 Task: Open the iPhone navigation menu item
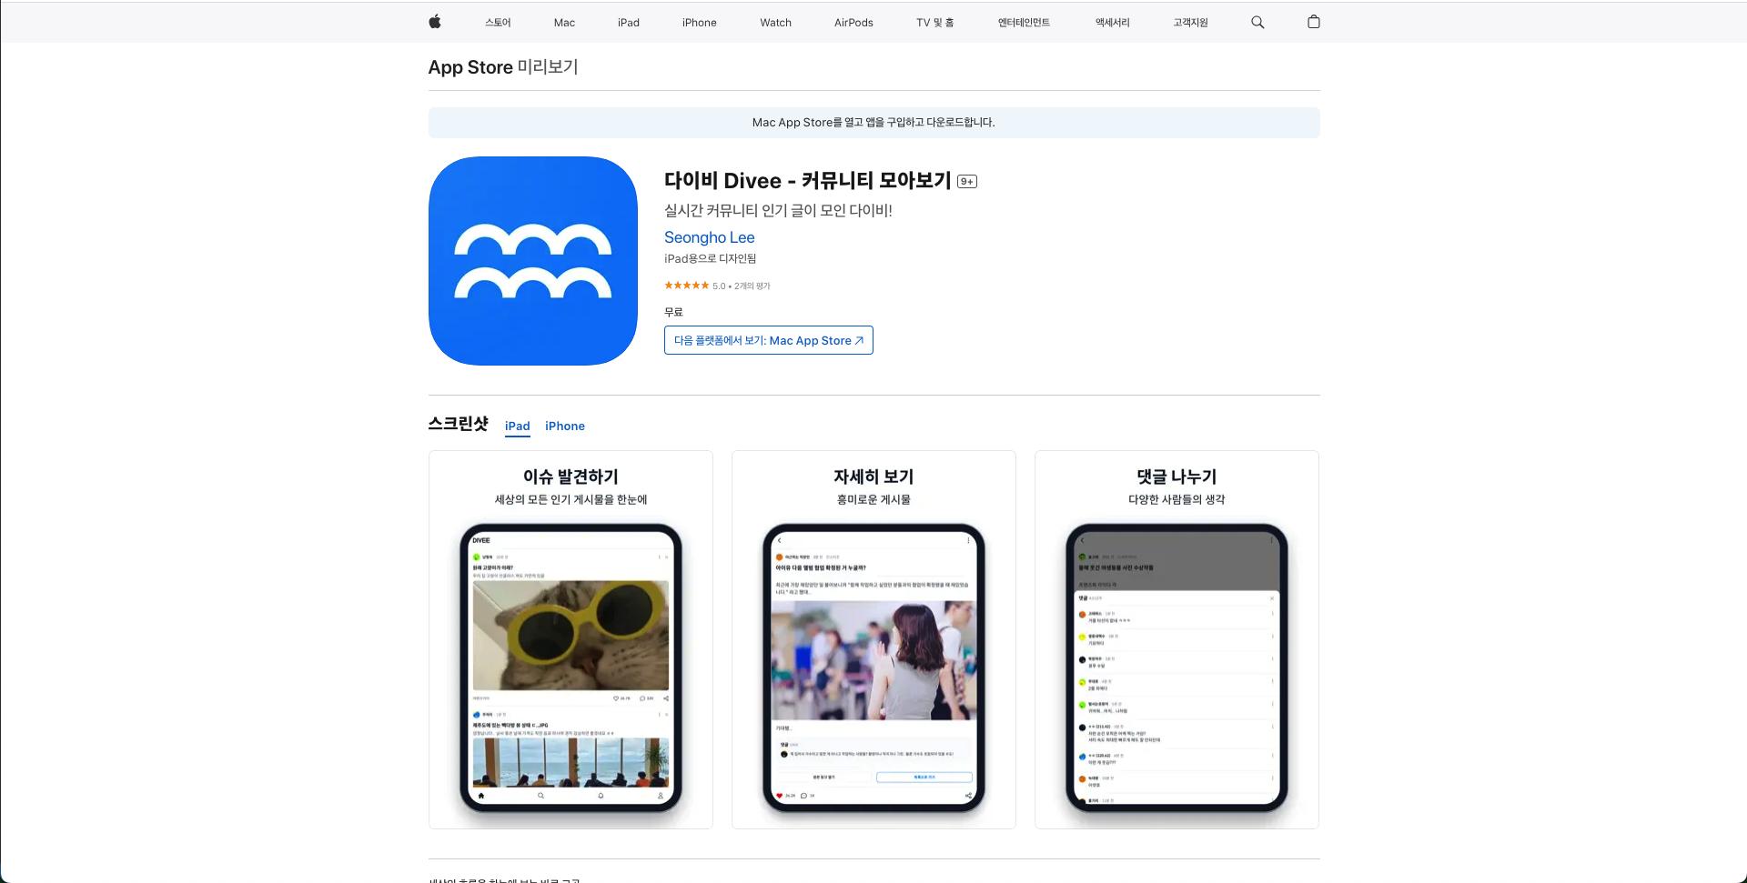[700, 23]
